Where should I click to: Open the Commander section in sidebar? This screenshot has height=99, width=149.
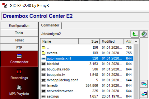coord(19,59)
